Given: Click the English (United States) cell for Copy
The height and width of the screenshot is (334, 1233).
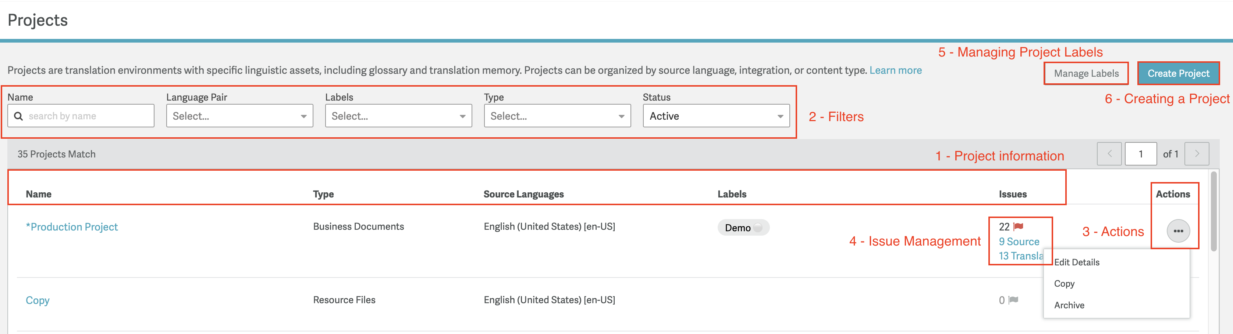Looking at the screenshot, I should (x=550, y=300).
